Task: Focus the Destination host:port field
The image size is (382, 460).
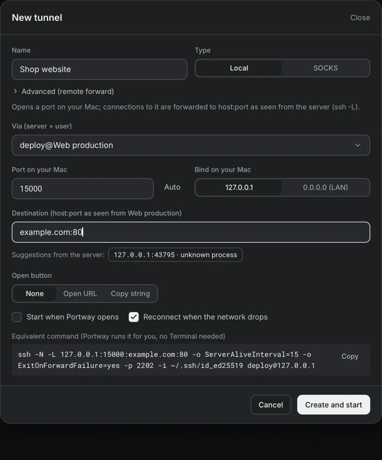Action: (x=191, y=232)
